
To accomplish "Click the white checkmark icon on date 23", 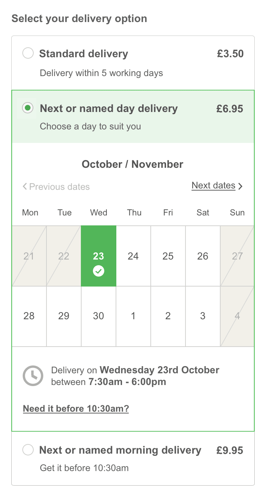I will 98,272.
